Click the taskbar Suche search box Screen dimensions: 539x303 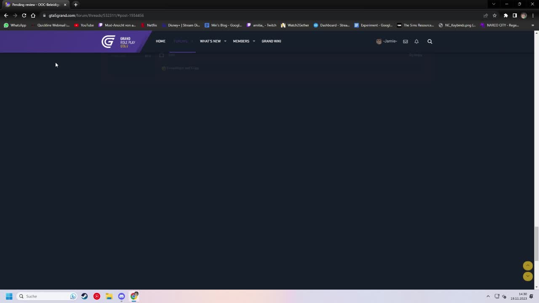46,296
